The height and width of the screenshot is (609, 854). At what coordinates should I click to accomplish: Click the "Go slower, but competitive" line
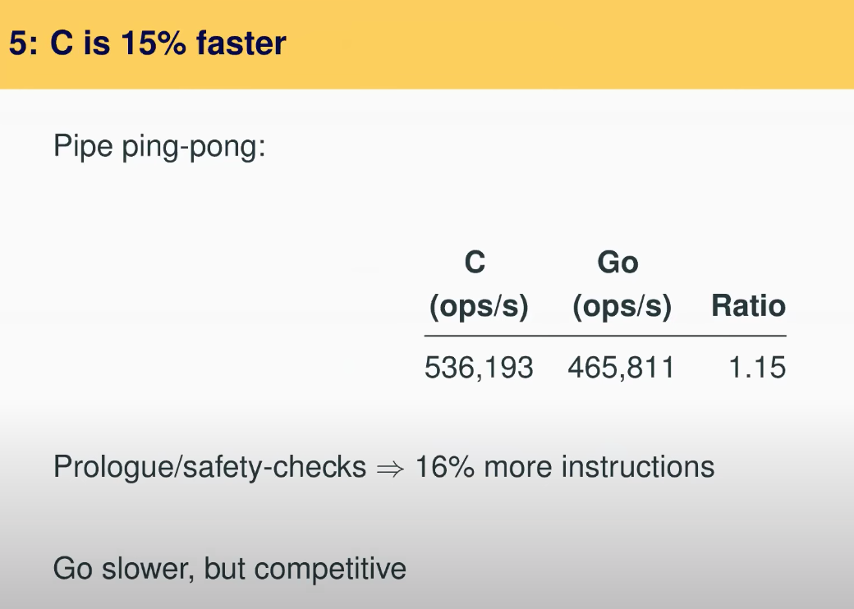[230, 569]
